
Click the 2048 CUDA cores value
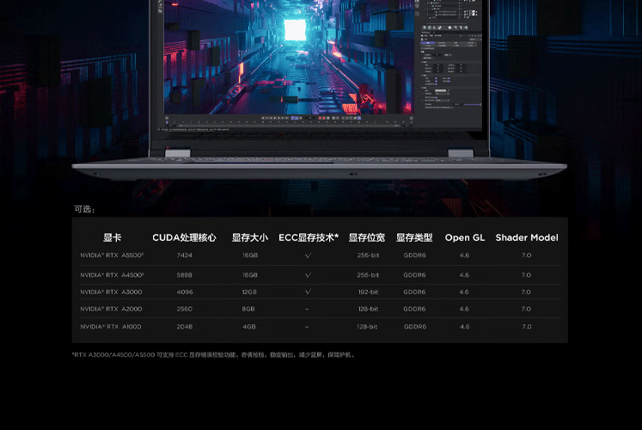click(184, 327)
